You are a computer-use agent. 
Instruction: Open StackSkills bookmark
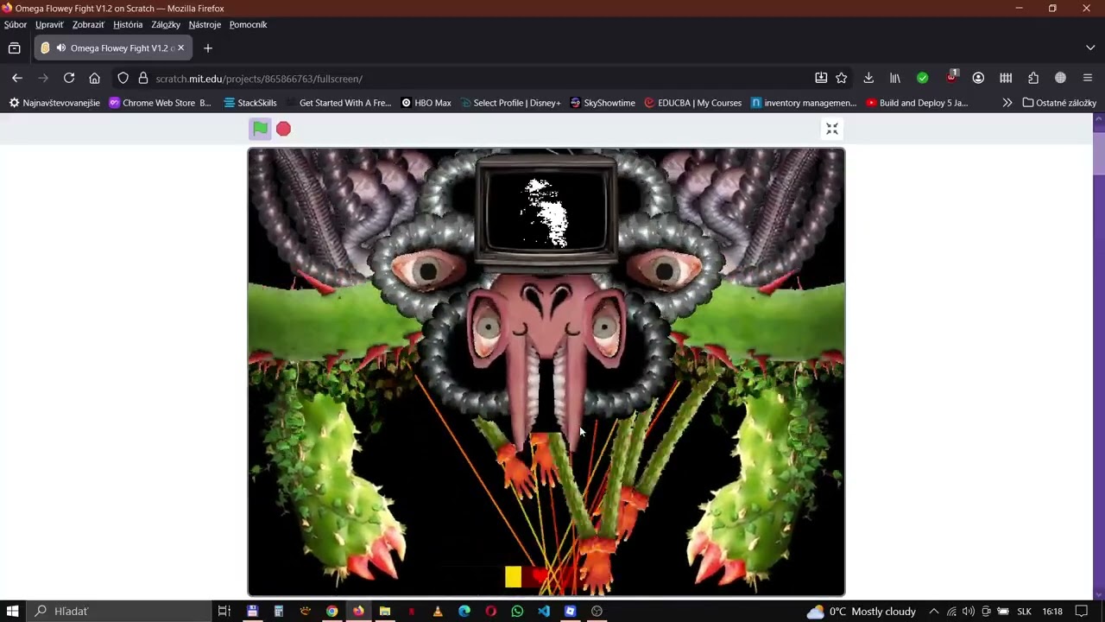click(250, 103)
